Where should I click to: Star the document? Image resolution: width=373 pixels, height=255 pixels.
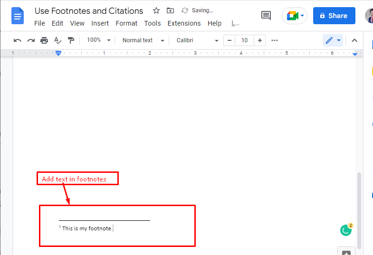156,10
